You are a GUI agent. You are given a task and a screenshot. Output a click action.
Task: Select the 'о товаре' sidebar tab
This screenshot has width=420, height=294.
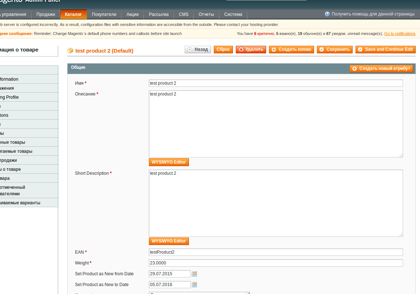click(29, 169)
